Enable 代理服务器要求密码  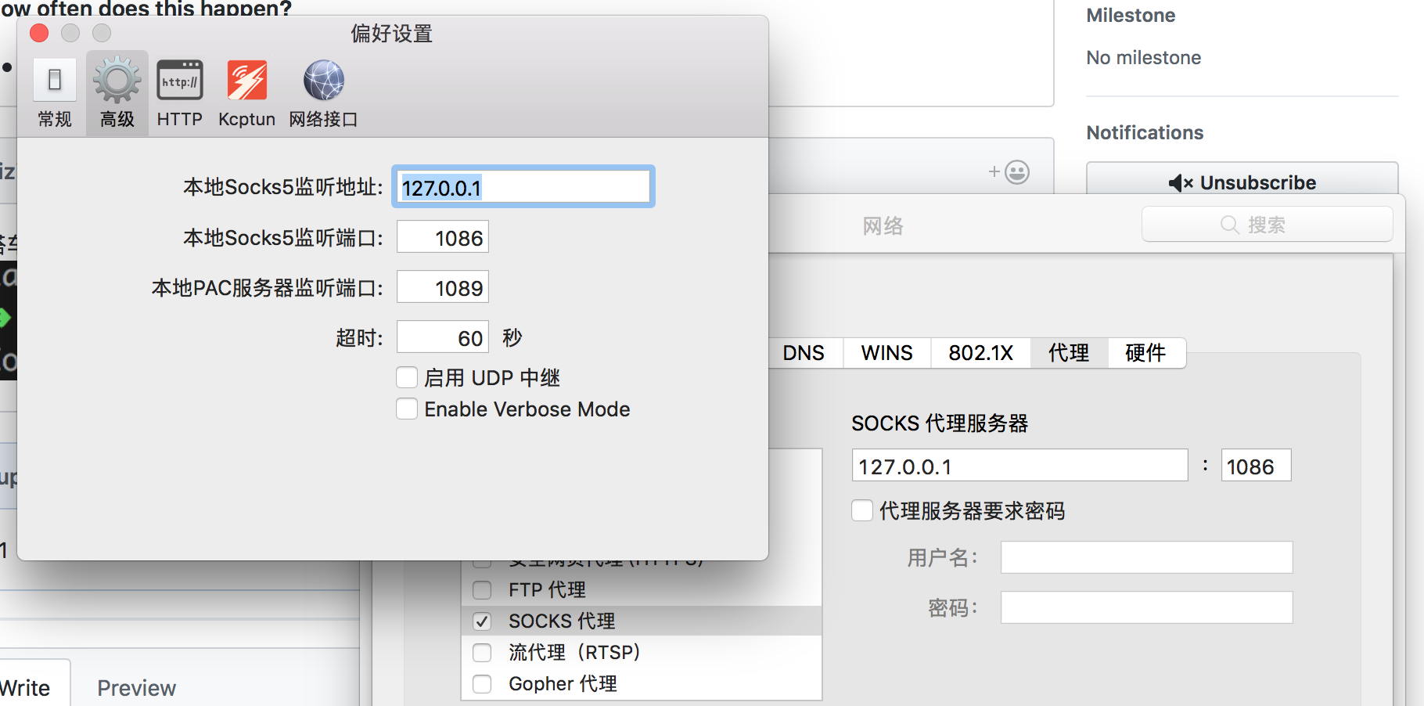861,510
